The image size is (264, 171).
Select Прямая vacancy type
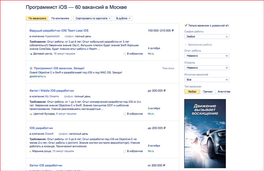pos(208,92)
